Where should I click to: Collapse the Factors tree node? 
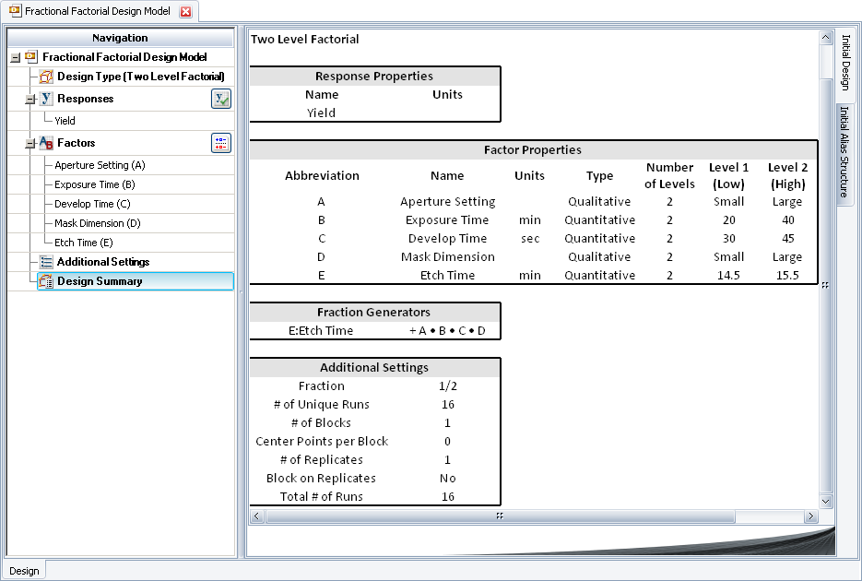pyautogui.click(x=30, y=143)
